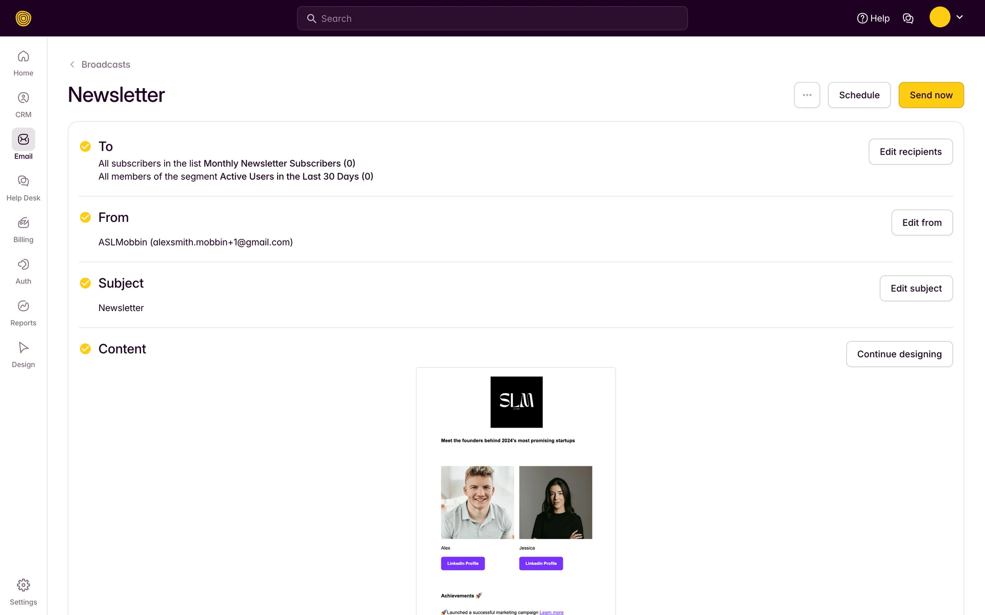Click the To section checkmark
The image size is (985, 615).
85,147
